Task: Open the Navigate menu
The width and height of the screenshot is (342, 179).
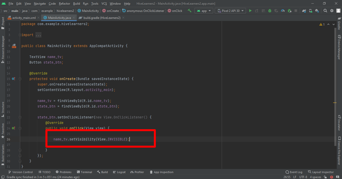Action: 40,3
